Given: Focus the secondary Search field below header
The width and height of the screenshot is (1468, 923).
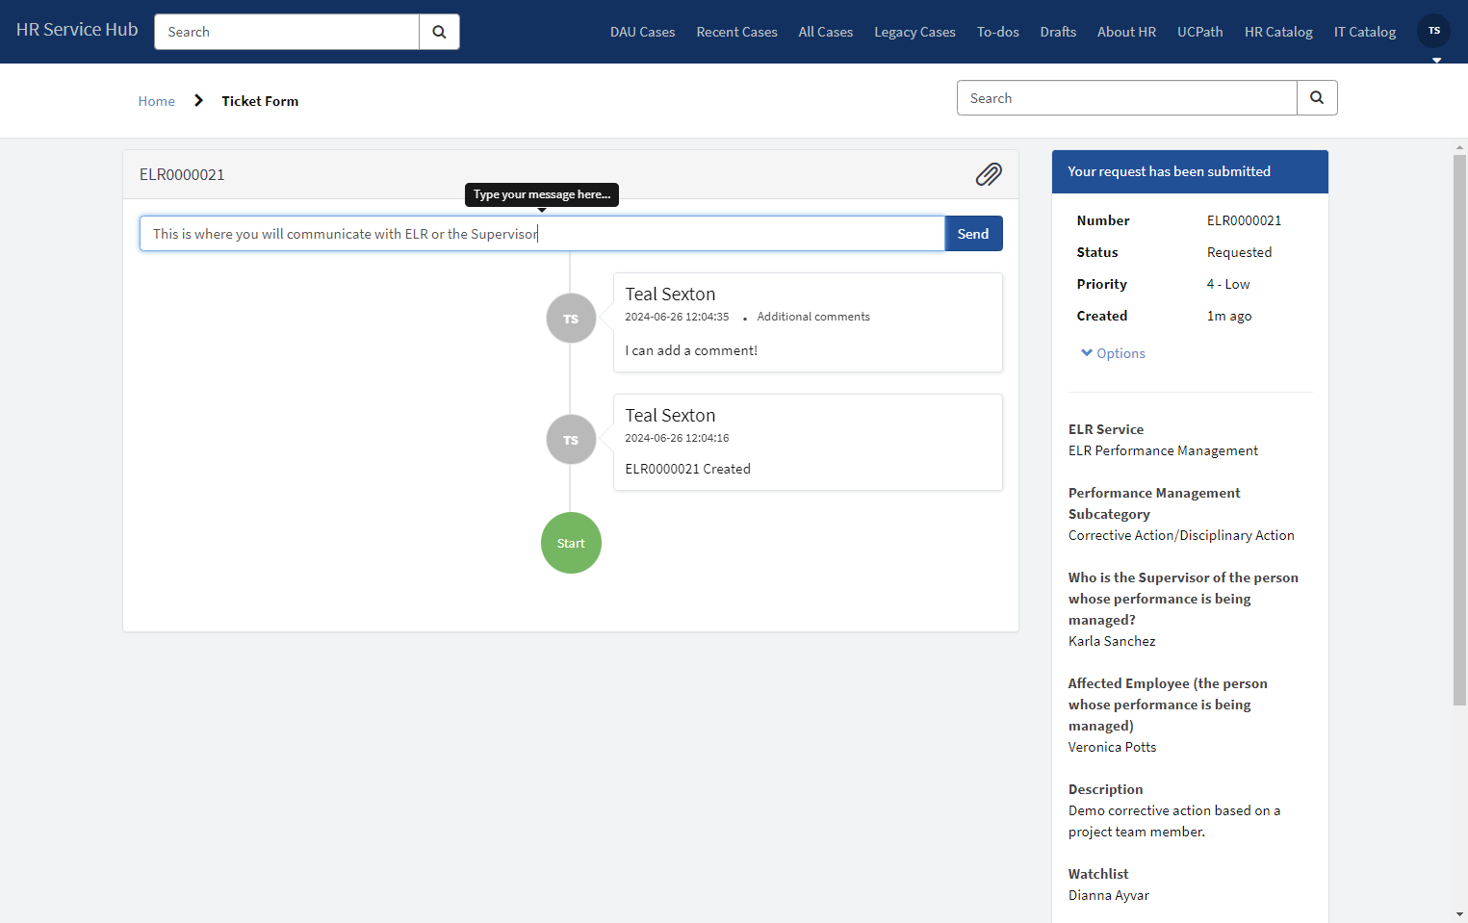Looking at the screenshot, I should 1127,98.
